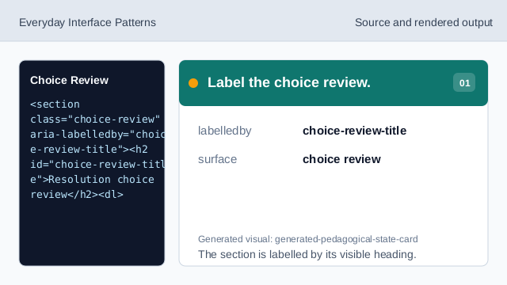Click the Choice Review code panel title
The image size is (507, 285).
(x=69, y=80)
